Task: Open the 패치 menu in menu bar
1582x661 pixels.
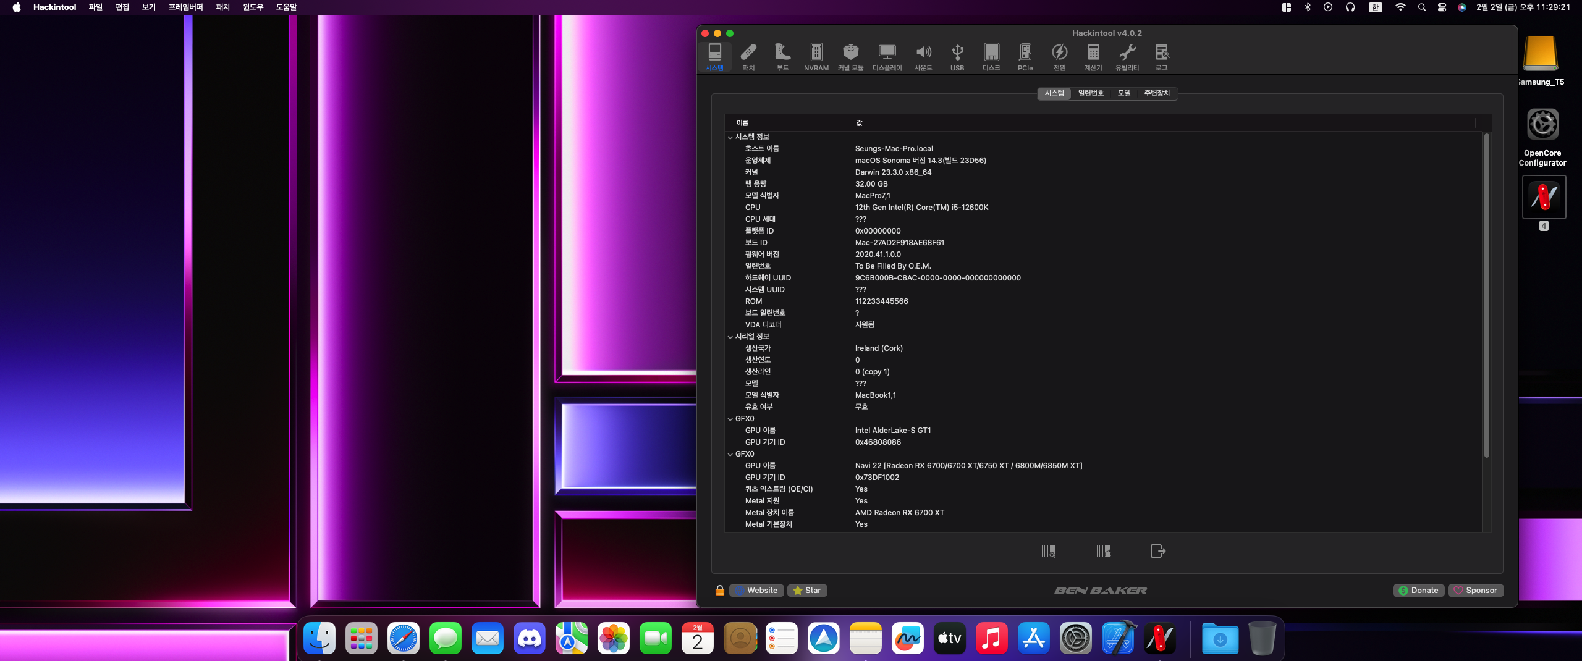Action: (x=222, y=7)
